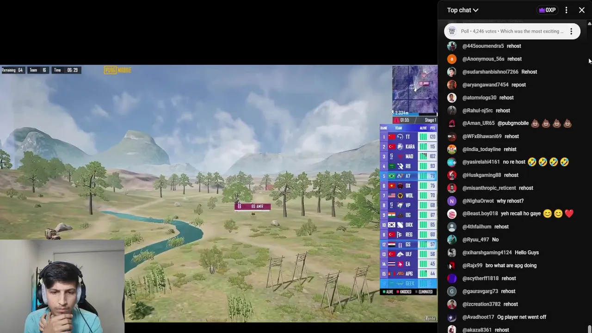The height and width of the screenshot is (333, 592).
Task: Click username @445soumendra5 in chat
Action: [x=483, y=46]
